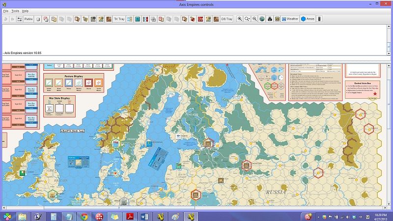
Task: Click the tan stacked pages icon beside the red squares icon
Action: (54, 19)
